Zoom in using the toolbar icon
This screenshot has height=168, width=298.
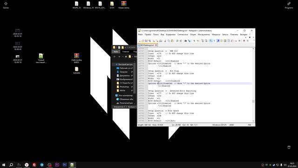[x=194, y=41]
